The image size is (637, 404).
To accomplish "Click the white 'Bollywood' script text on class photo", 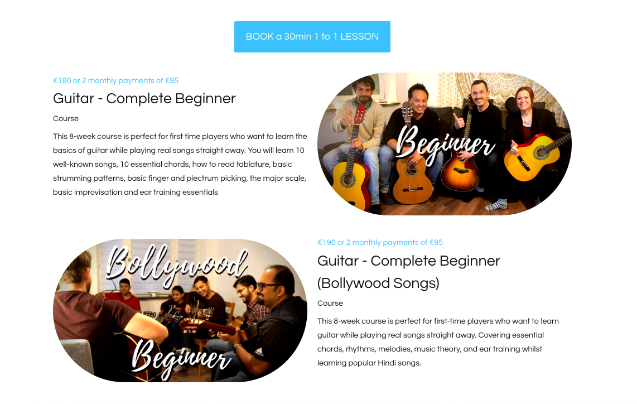I will click(177, 264).
